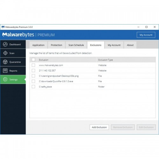This screenshot has height=159, width=159.
Task: Open the My Account settings tab
Action: 114,45
